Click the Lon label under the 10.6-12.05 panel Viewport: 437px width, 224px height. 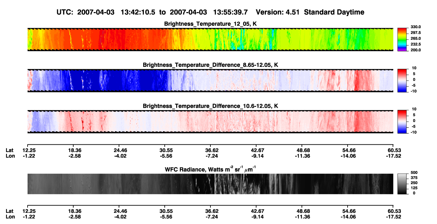point(10,156)
